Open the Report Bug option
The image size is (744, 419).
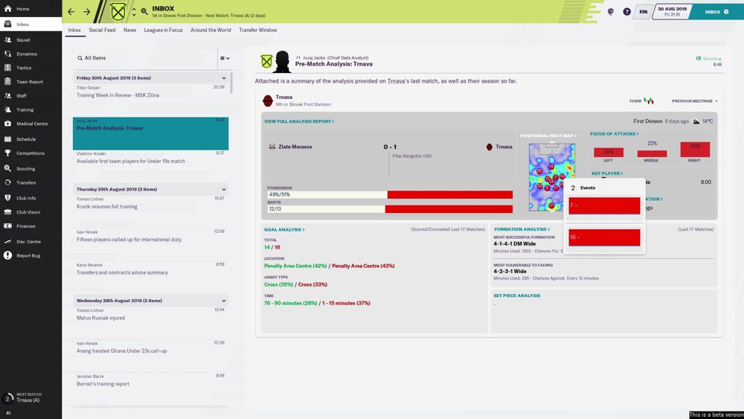(28, 256)
